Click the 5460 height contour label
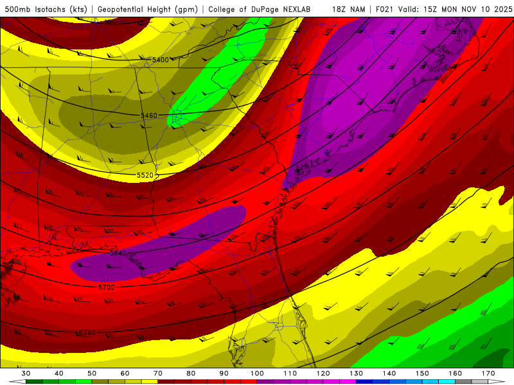The width and height of the screenshot is (514, 385). pos(149,116)
